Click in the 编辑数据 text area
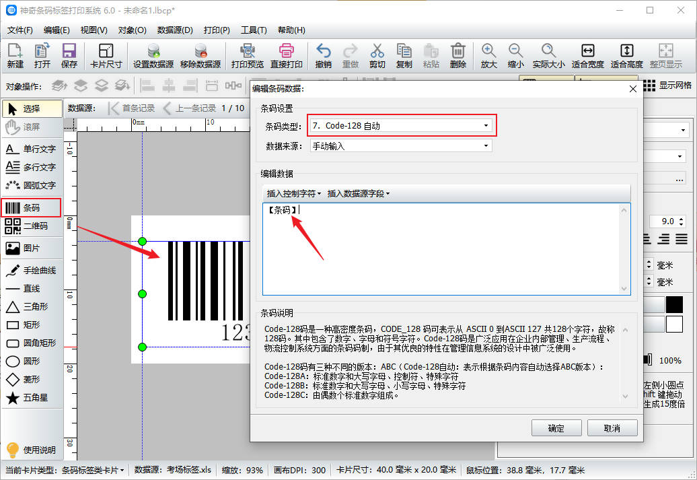This screenshot has width=697, height=480. pyautogui.click(x=446, y=249)
